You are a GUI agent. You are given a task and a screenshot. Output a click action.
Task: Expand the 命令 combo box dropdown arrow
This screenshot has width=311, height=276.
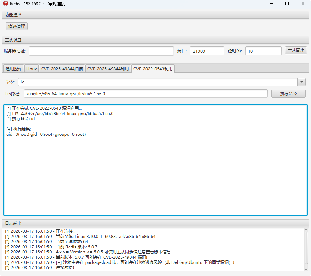[302, 82]
